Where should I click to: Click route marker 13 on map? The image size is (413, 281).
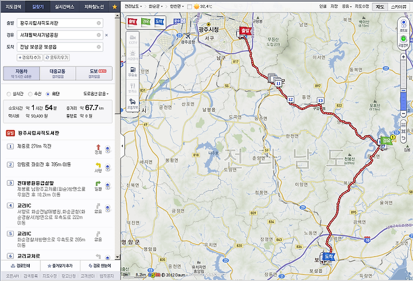(x=320, y=100)
